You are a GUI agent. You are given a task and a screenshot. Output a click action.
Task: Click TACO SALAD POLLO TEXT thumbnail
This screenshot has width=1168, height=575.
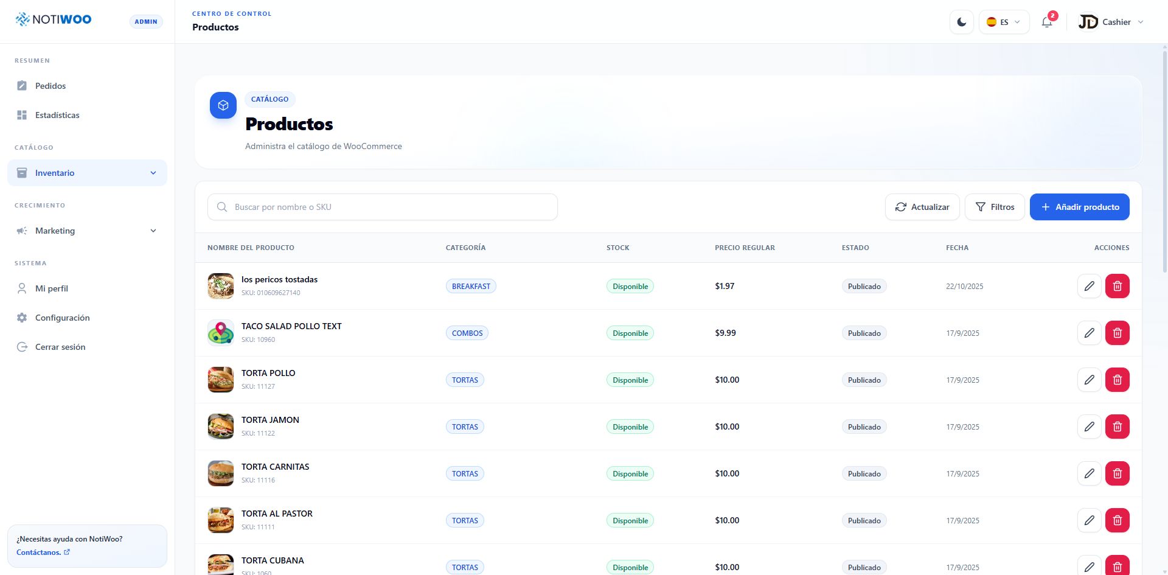click(x=221, y=333)
